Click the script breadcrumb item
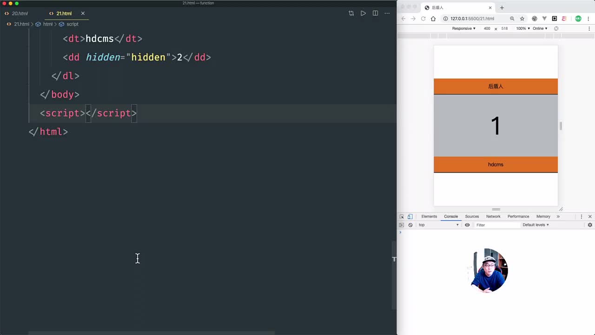Screen dimensions: 595x335 point(72,24)
